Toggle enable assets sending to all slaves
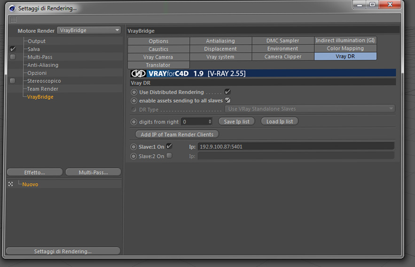The height and width of the screenshot is (267, 415). tap(227, 100)
